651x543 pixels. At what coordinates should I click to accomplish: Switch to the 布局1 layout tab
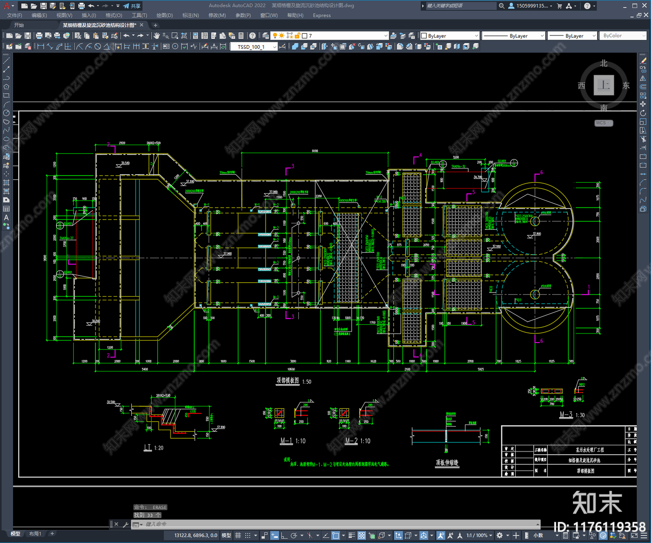[x=35, y=534]
